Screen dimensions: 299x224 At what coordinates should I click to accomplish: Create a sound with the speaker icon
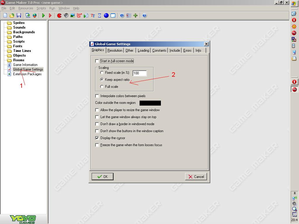[x=66, y=15]
